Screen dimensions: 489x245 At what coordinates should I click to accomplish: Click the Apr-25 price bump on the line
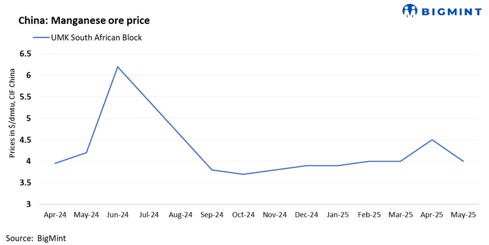click(x=432, y=140)
